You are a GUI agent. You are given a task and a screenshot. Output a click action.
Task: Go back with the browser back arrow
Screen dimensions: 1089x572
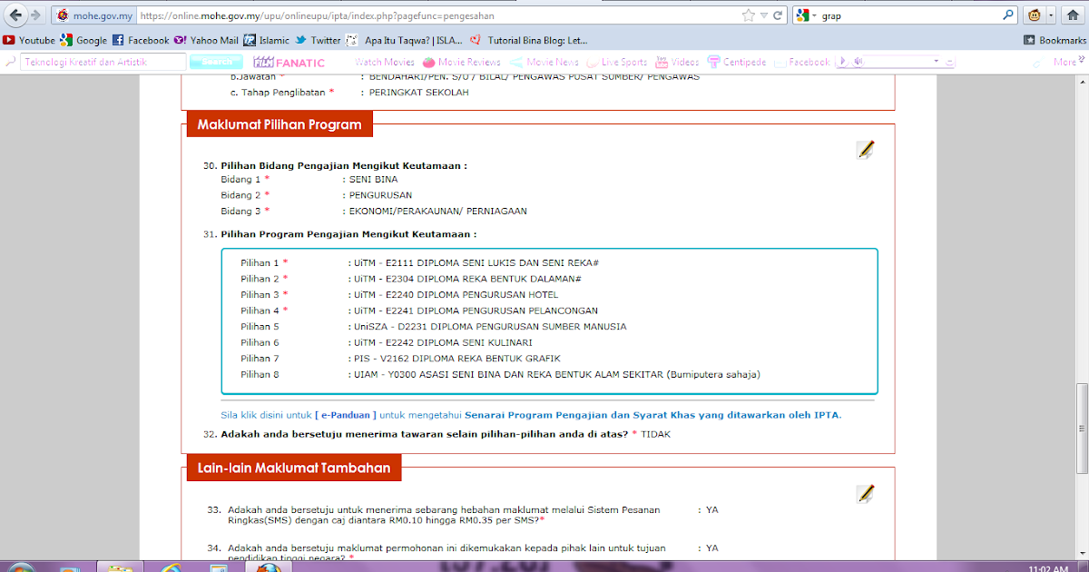[15, 15]
